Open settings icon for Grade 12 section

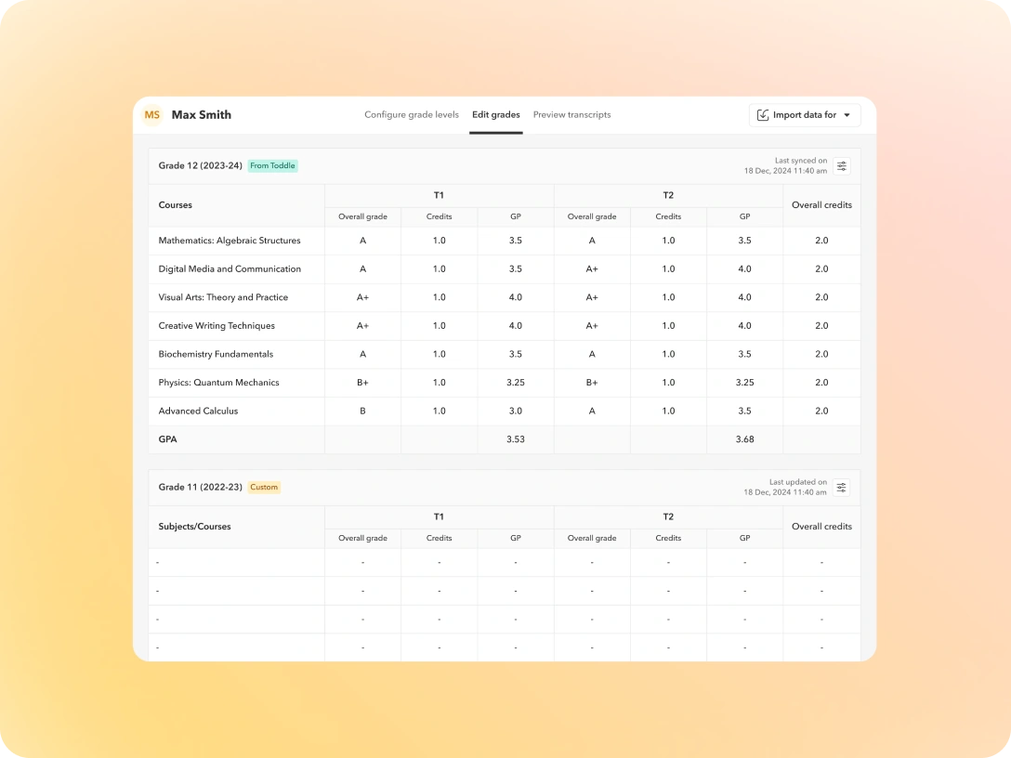[841, 166]
